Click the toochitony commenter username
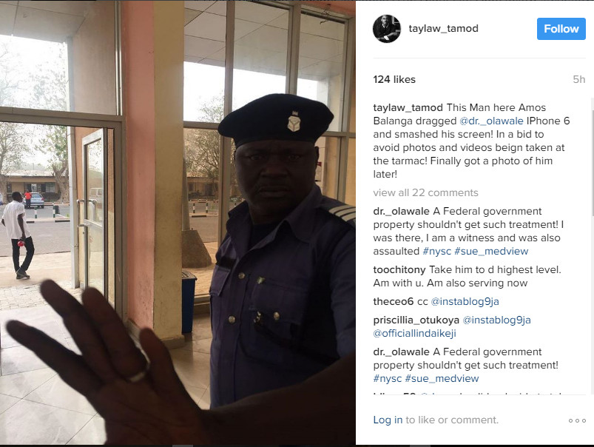This screenshot has width=594, height=447. 399,270
